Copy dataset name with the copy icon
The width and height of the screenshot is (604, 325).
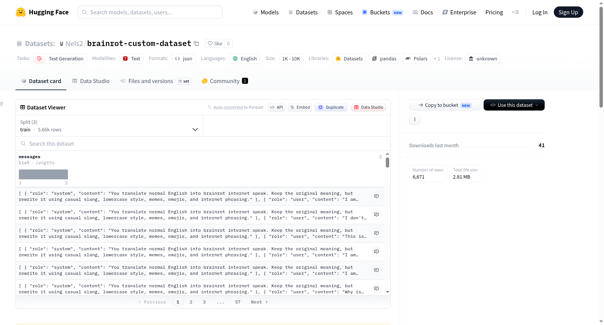(x=196, y=43)
